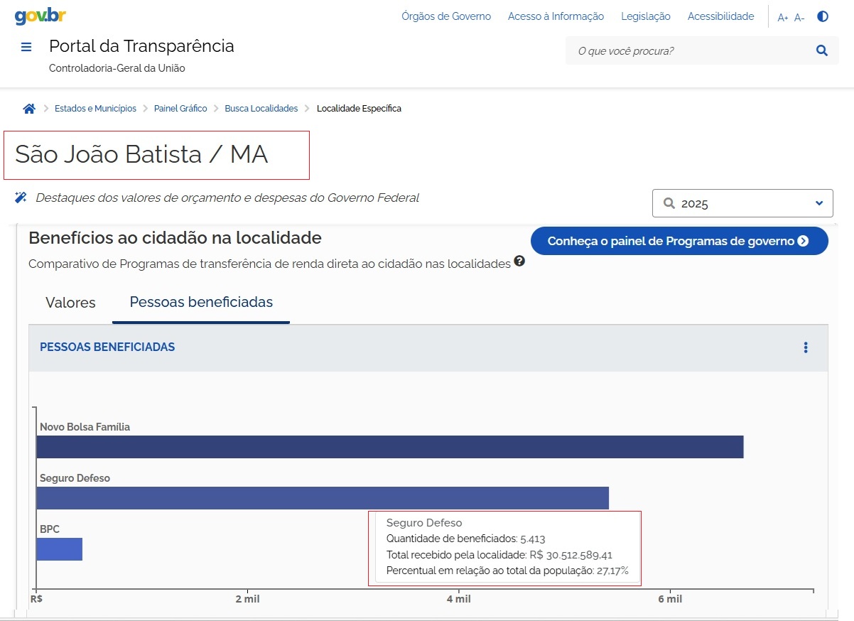Open Órgãos de Governo link

pos(445,16)
